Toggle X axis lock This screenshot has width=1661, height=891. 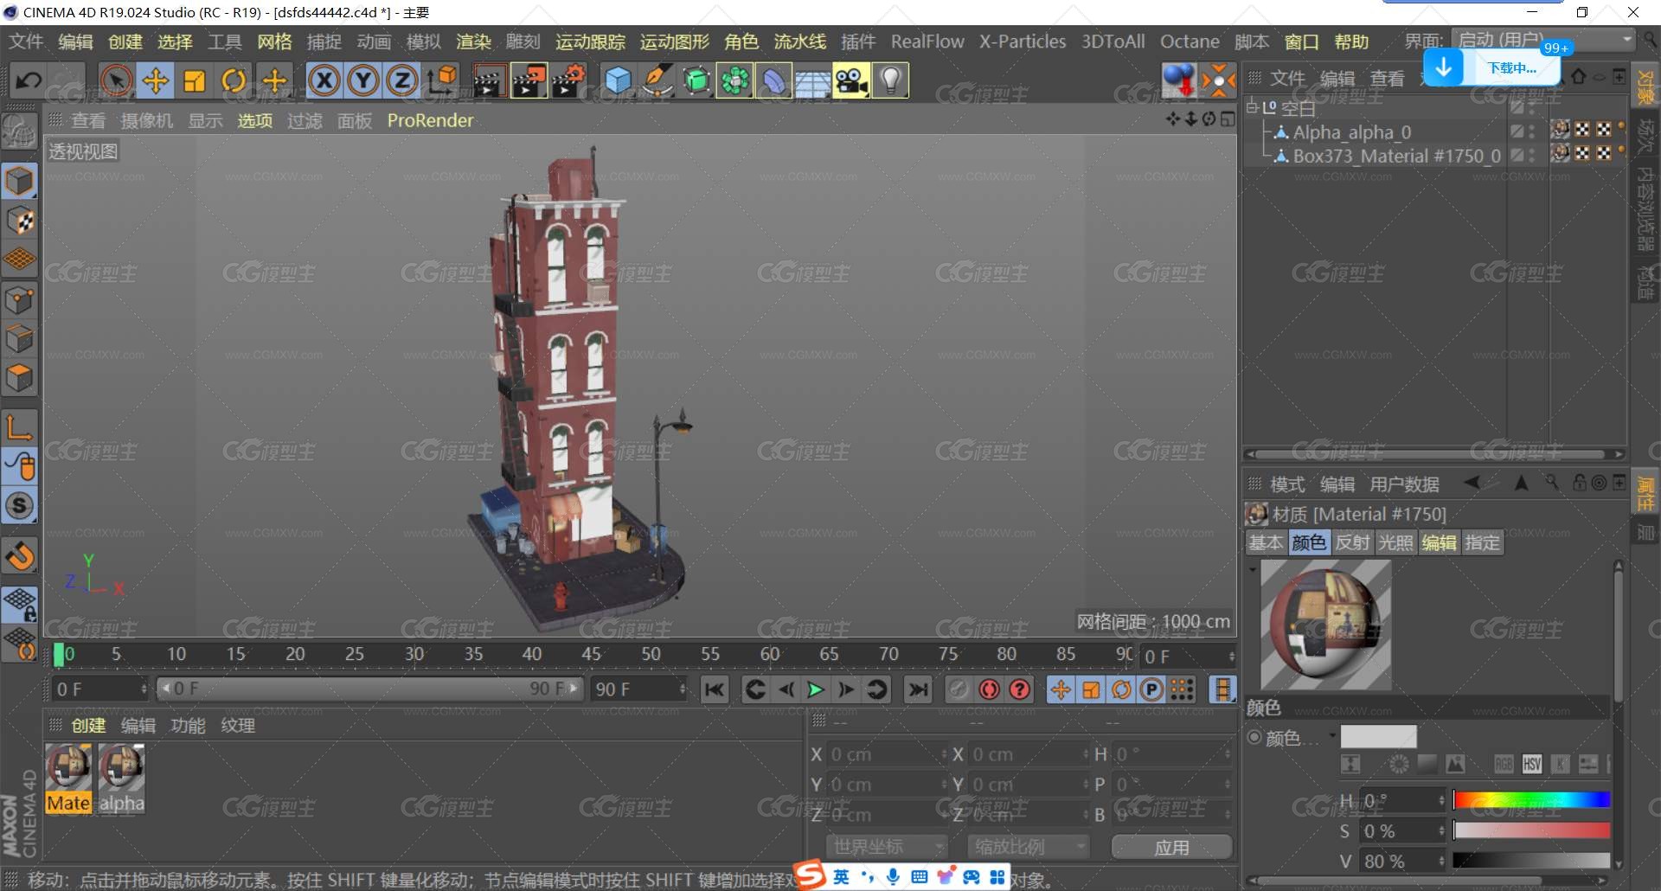coord(324,80)
